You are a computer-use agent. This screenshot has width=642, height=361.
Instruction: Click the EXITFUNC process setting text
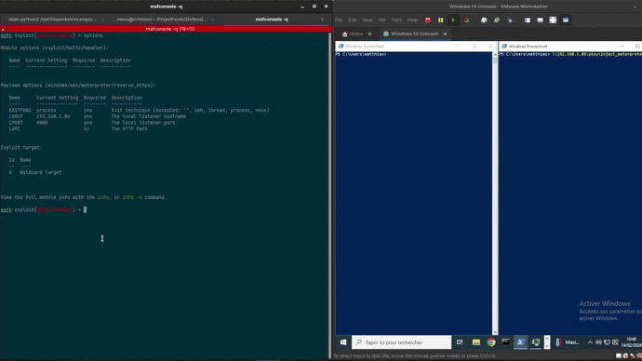tap(46, 111)
